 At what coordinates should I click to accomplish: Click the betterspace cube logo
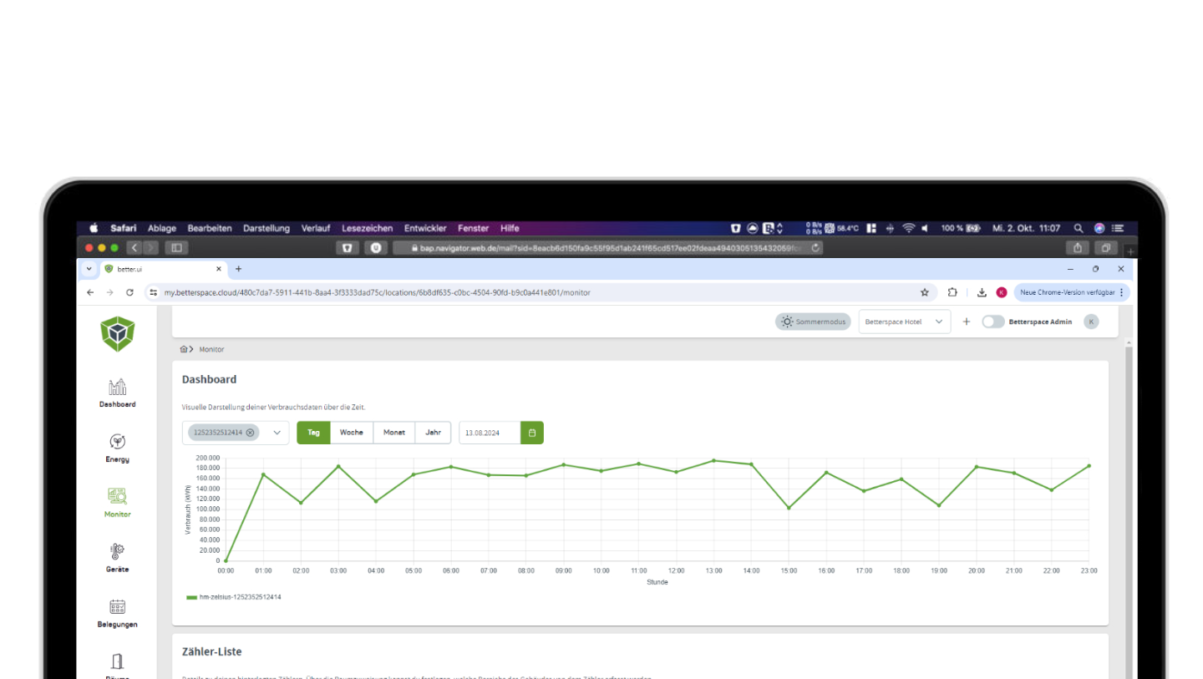coord(116,334)
